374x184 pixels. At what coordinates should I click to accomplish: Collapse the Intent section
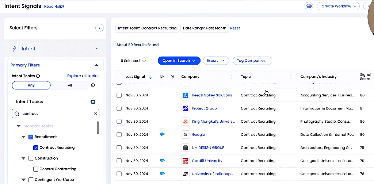click(96, 49)
